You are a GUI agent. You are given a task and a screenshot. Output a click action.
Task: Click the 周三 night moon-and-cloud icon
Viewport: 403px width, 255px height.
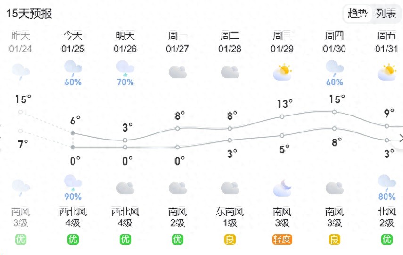click(x=282, y=188)
